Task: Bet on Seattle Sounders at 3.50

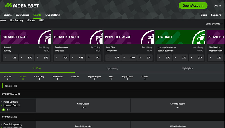Action: pyautogui.click(x=196, y=58)
